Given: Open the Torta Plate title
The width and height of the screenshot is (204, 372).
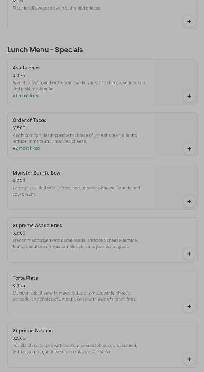Looking at the screenshot, I should pyautogui.click(x=25, y=278).
